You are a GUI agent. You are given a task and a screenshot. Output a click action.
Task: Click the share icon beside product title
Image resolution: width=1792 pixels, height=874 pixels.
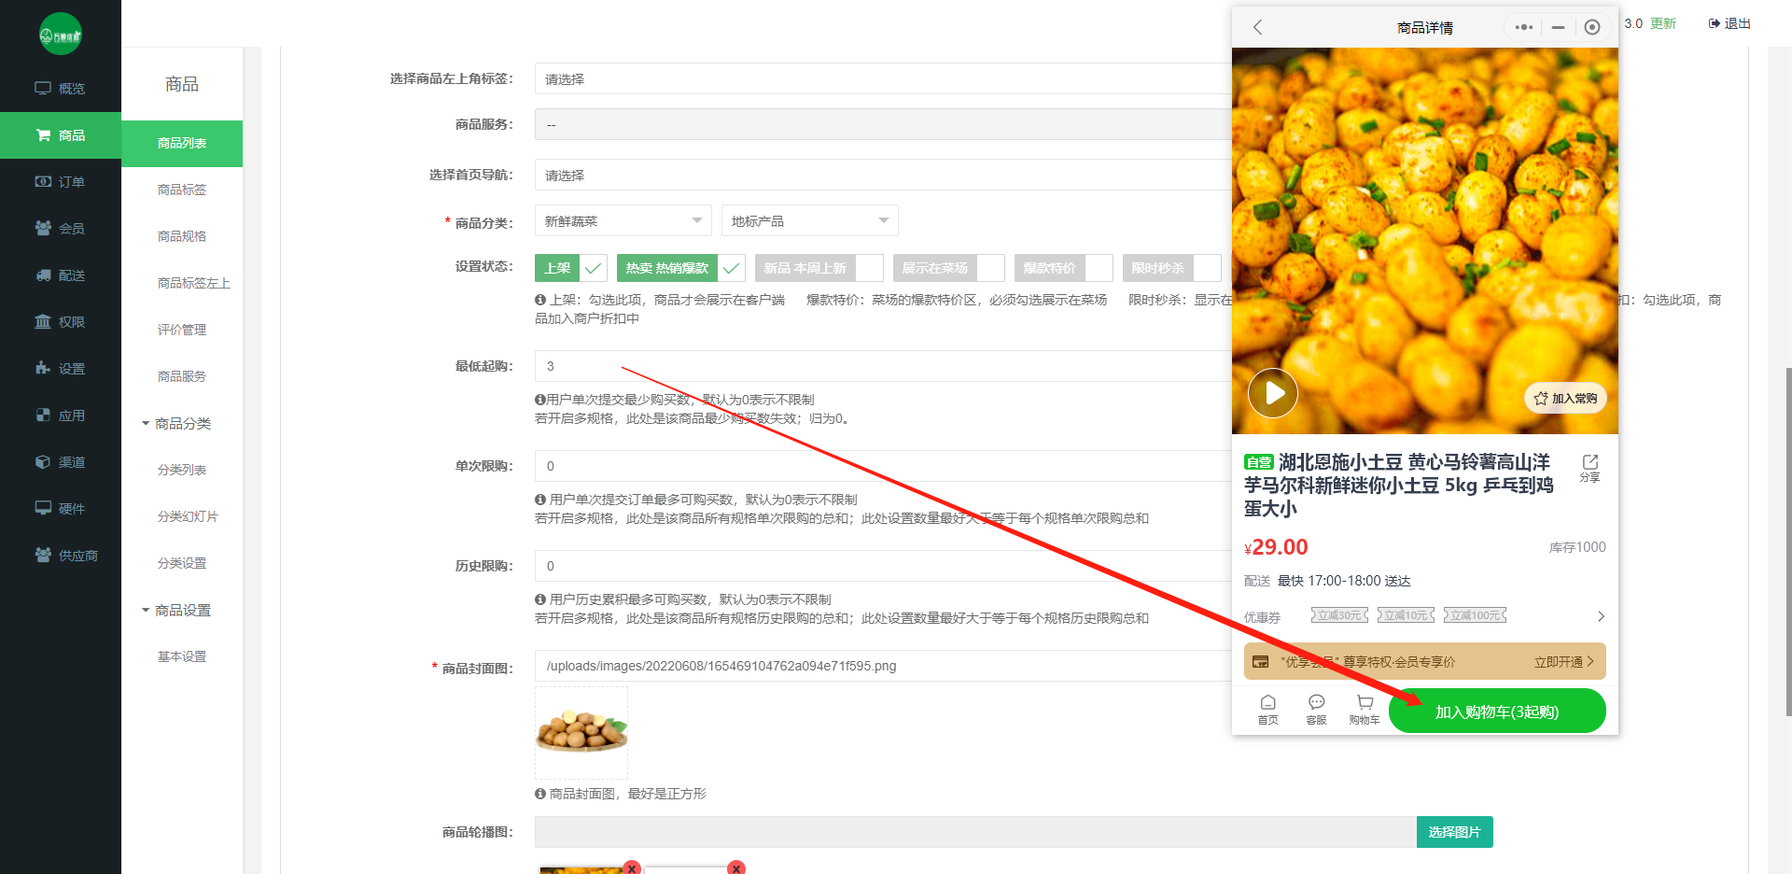click(x=1589, y=467)
